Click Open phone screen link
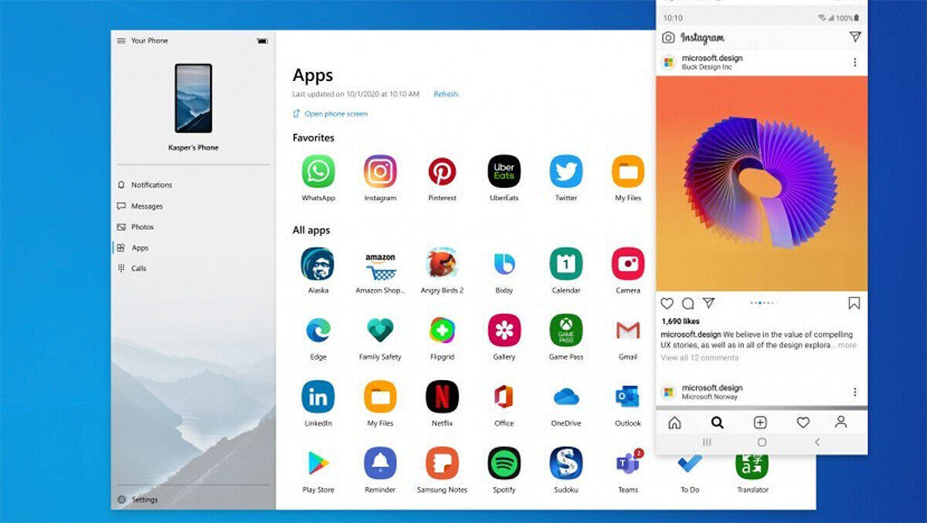 (x=330, y=114)
